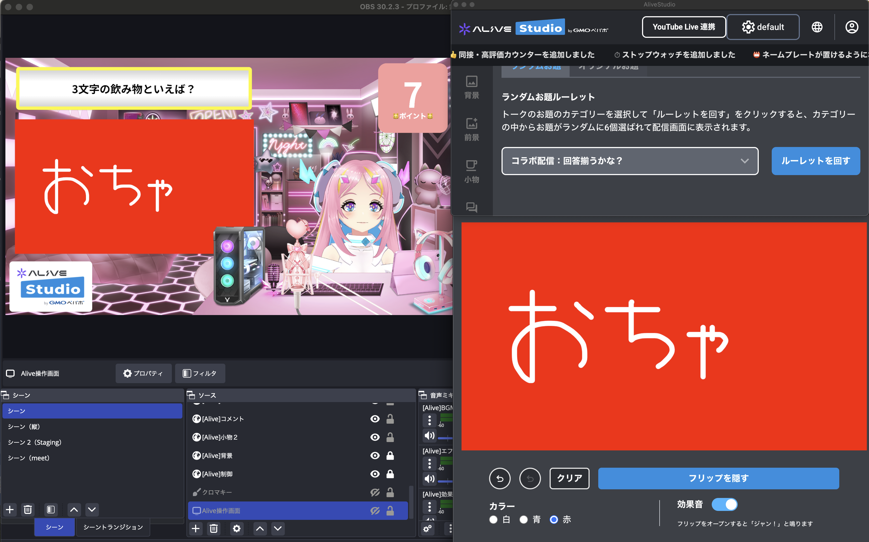Screen dimensions: 869x542
Task: Open scene filters icon in scene toolbar
Action: tap(51, 509)
